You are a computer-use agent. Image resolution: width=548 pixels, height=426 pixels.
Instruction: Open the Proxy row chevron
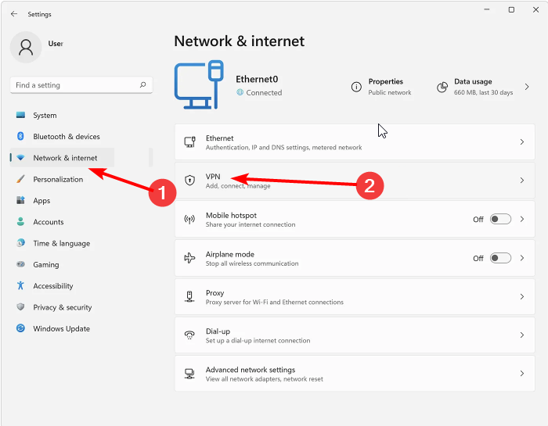tap(522, 296)
